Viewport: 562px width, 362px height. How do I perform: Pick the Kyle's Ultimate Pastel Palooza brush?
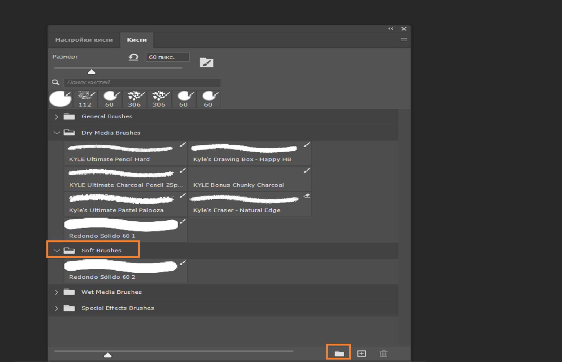click(x=125, y=204)
